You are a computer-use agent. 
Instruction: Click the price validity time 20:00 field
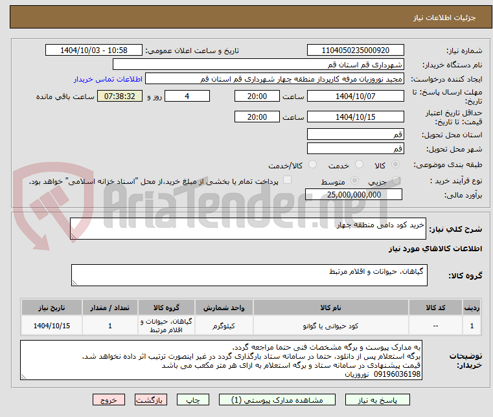(x=257, y=117)
